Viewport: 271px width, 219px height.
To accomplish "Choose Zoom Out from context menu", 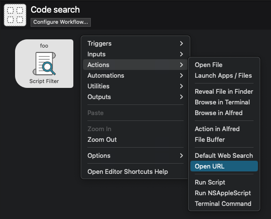I will point(135,139).
